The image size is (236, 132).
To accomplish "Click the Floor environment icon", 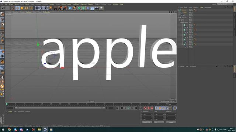I will tap(92, 8).
